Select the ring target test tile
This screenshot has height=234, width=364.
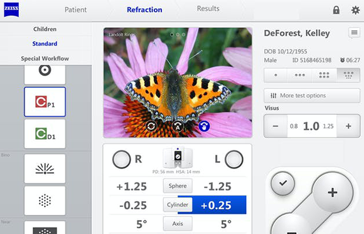(45, 74)
